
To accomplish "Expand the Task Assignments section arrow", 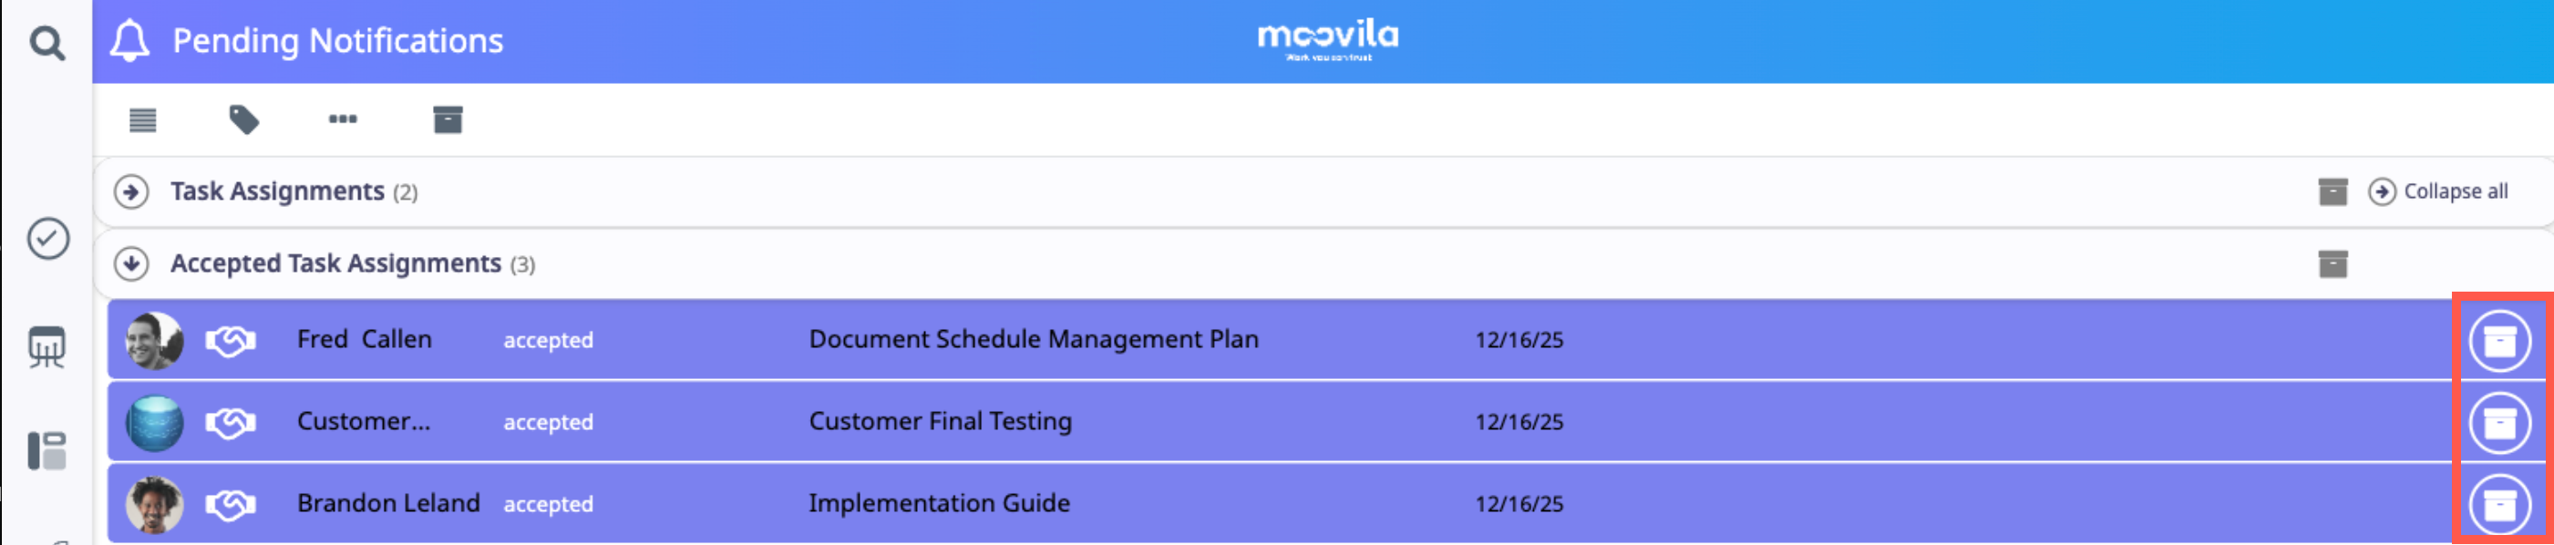I will pyautogui.click(x=131, y=191).
